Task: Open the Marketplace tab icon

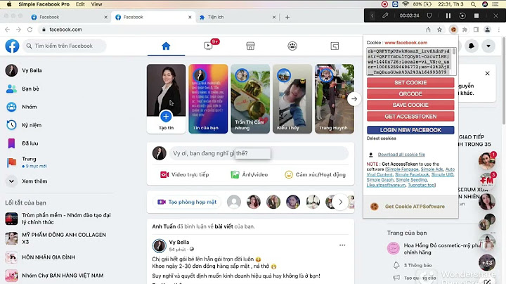Action: pos(250,46)
